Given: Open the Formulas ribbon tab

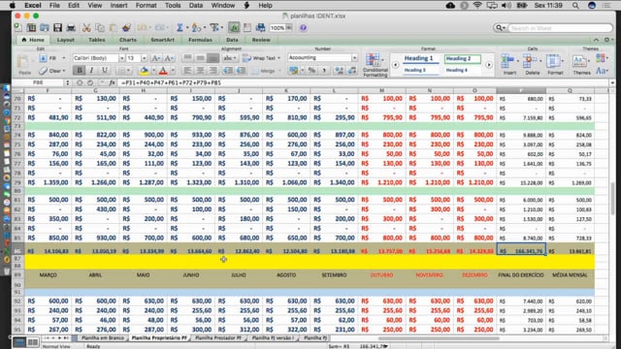Looking at the screenshot, I should [x=200, y=40].
